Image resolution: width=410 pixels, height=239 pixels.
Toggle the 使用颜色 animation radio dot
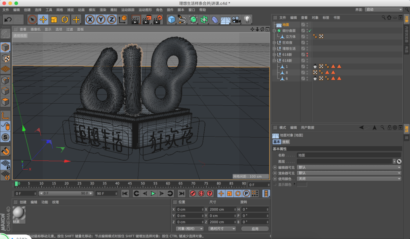(275, 179)
